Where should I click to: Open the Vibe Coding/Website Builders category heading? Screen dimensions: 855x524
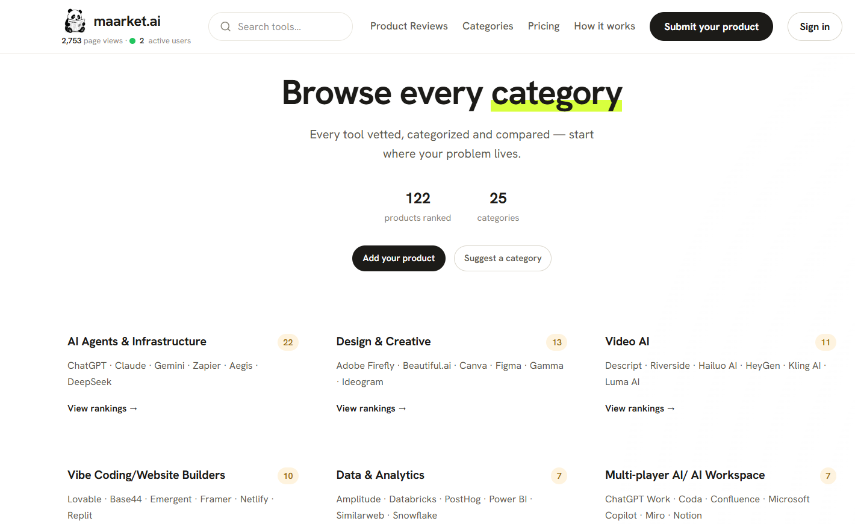146,475
